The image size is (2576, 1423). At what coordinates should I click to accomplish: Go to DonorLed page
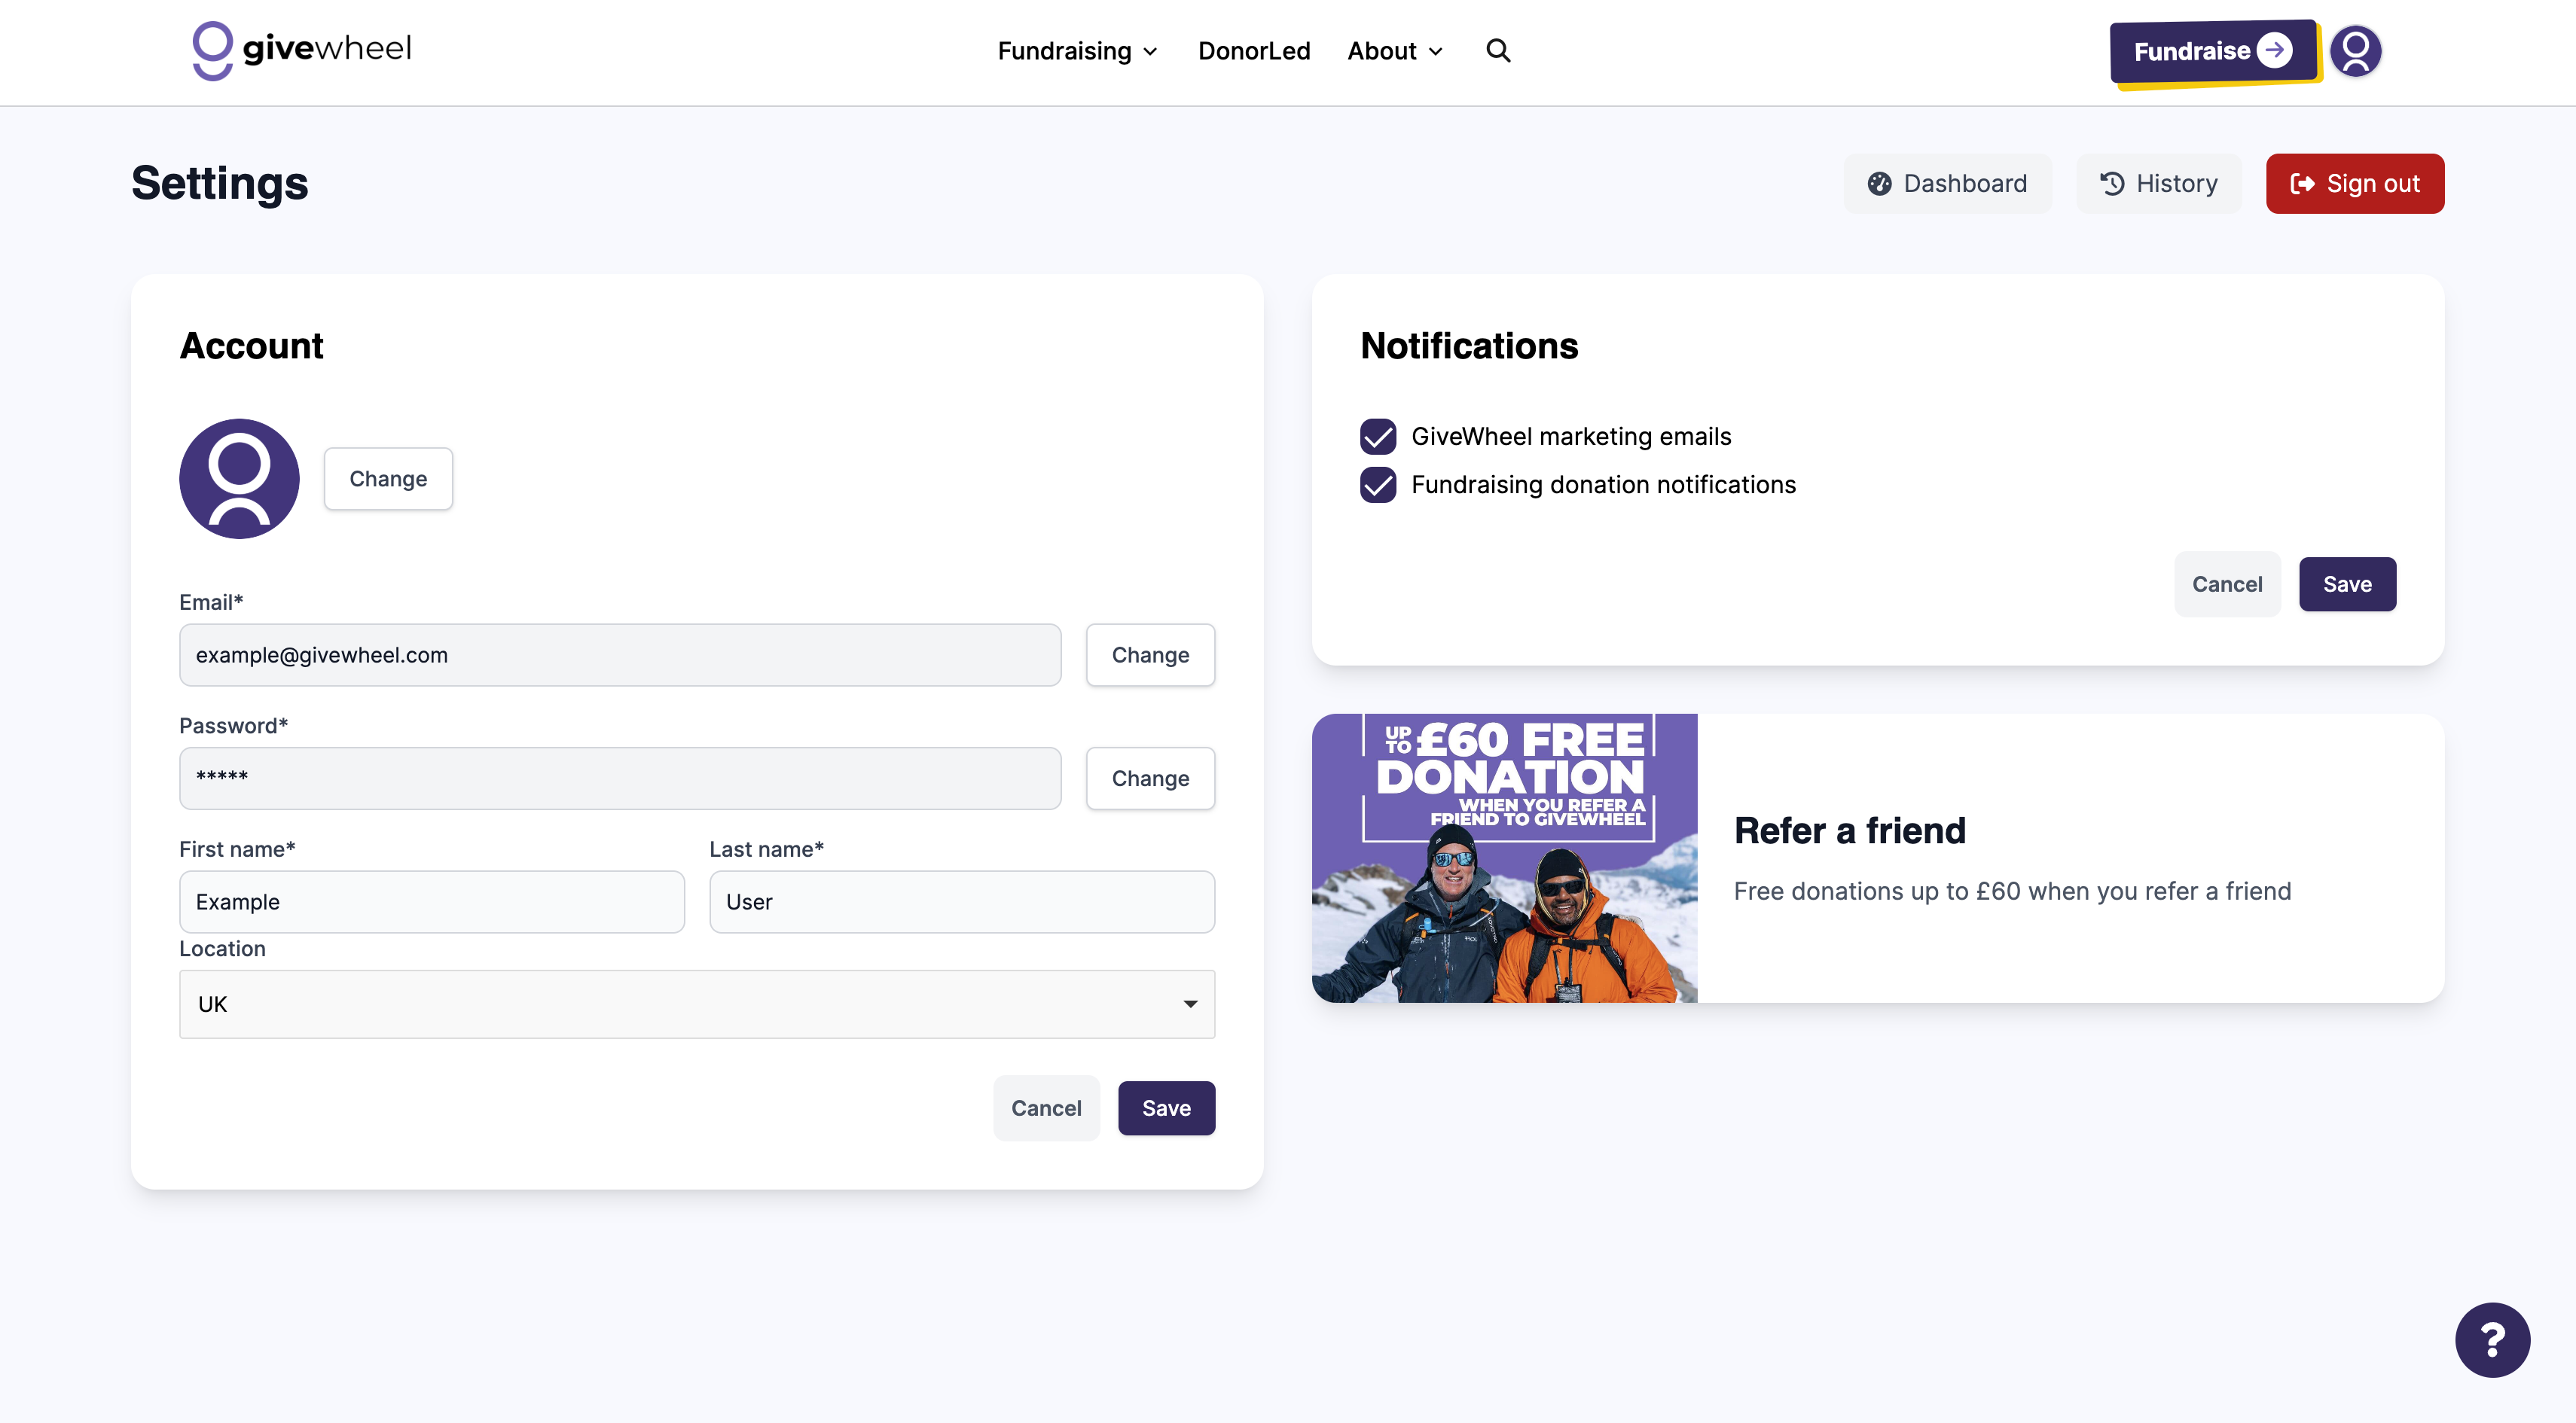pos(1253,51)
